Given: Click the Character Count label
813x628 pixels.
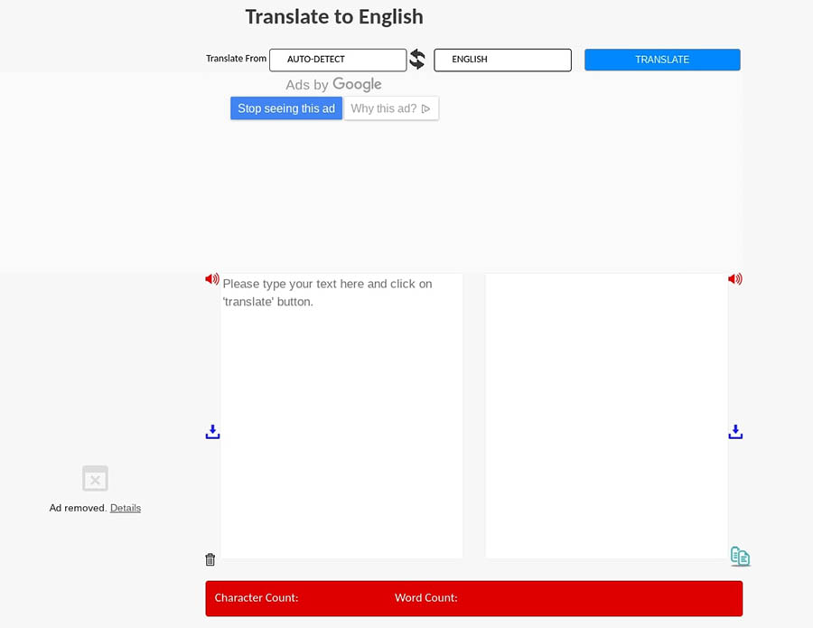Looking at the screenshot, I should click(257, 598).
